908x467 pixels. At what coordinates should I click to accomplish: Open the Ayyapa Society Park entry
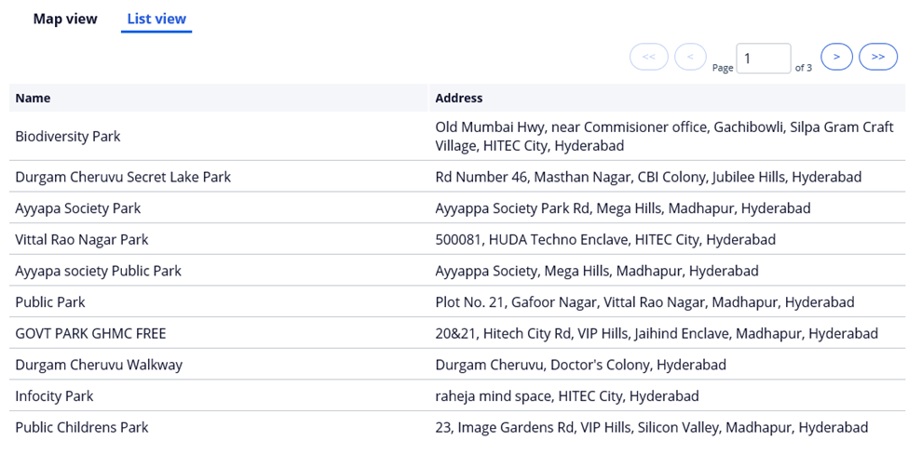point(457,207)
